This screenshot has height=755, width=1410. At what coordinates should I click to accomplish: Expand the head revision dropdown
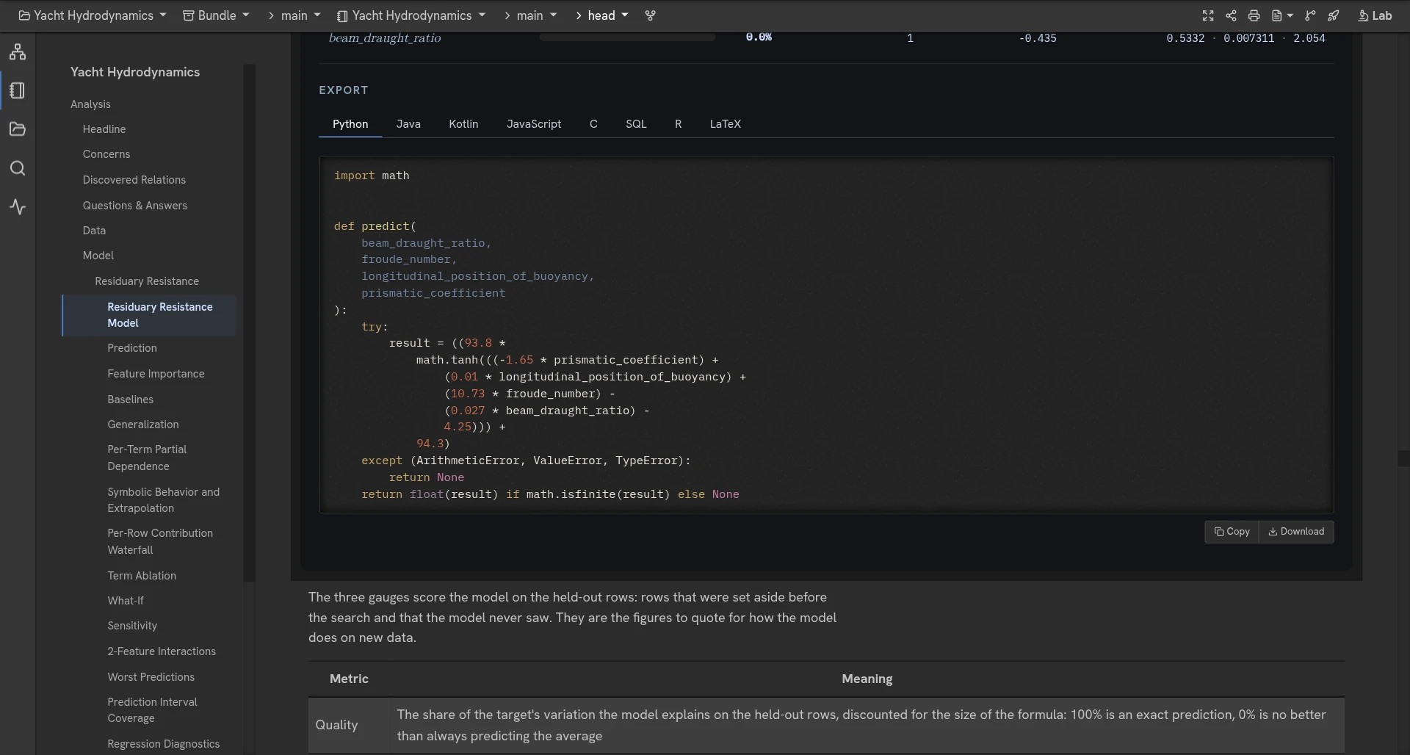pyautogui.click(x=607, y=15)
